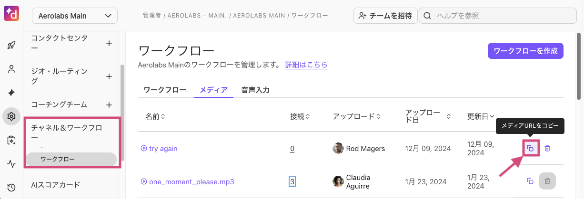Click the ワークフローを作成 button
Screen dimensions: 584x199
click(x=525, y=51)
